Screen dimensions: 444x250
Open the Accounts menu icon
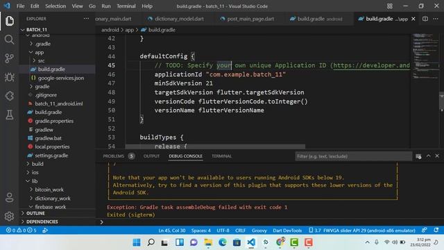tap(9, 197)
